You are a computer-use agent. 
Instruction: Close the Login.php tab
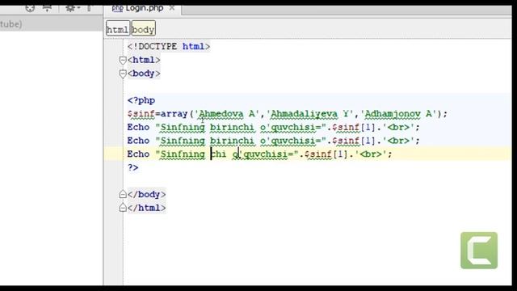point(172,8)
